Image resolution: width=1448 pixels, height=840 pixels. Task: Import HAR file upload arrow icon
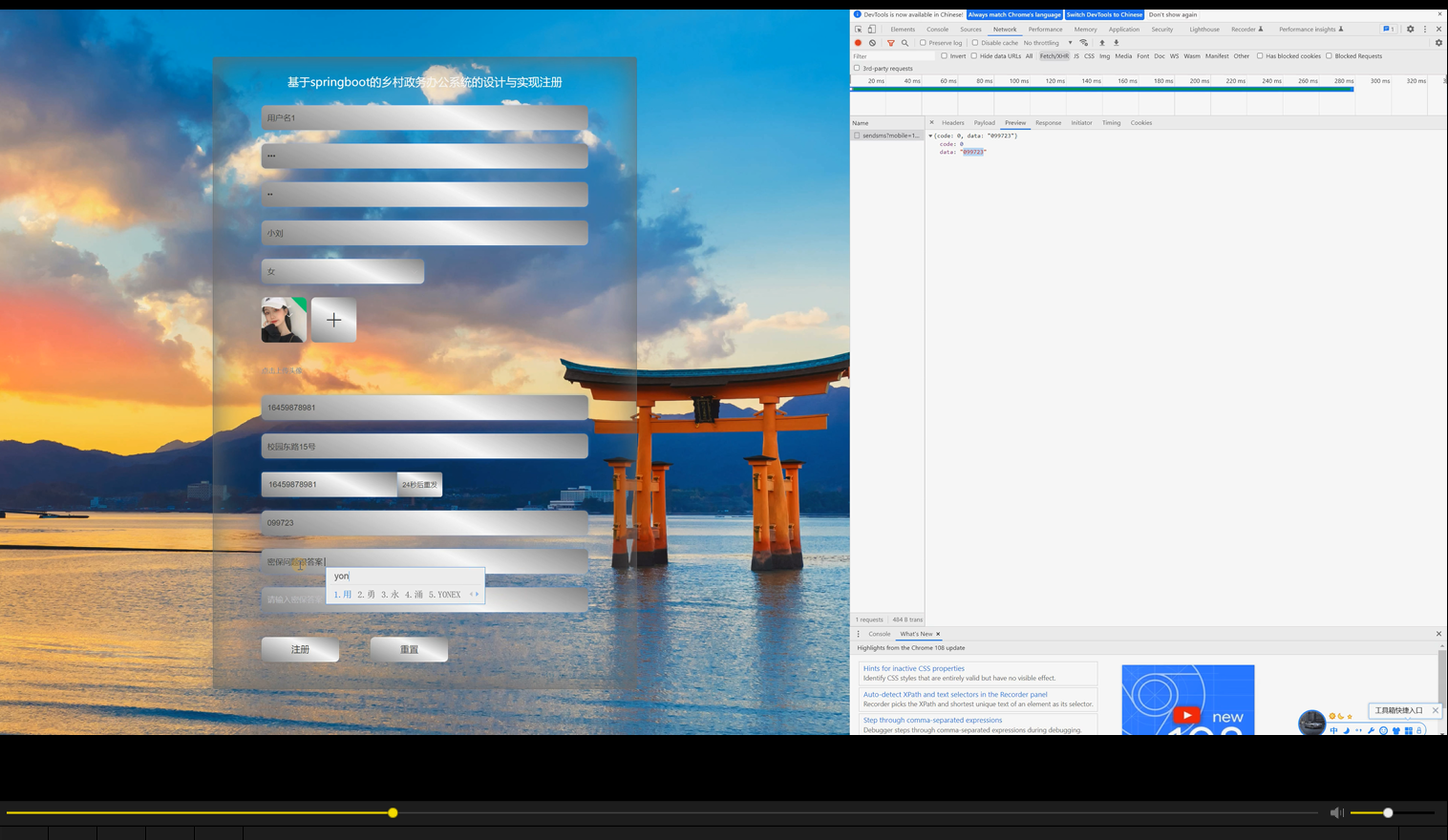1101,43
